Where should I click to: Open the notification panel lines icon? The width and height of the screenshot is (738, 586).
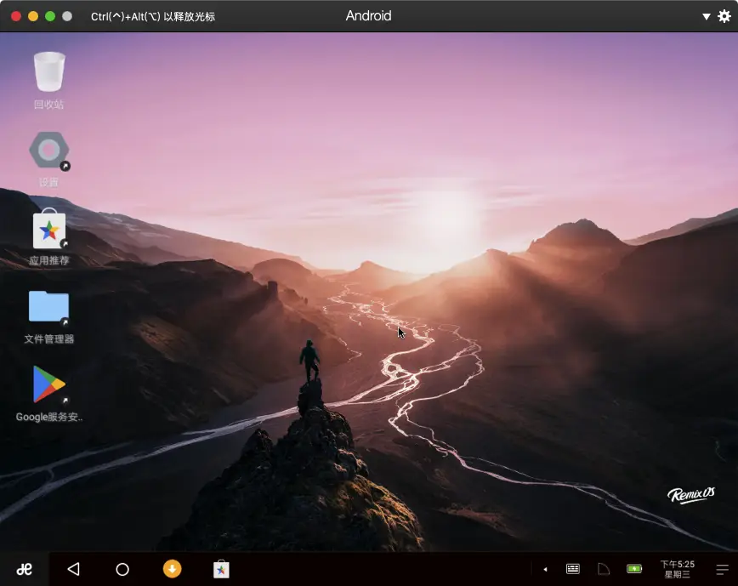click(722, 569)
